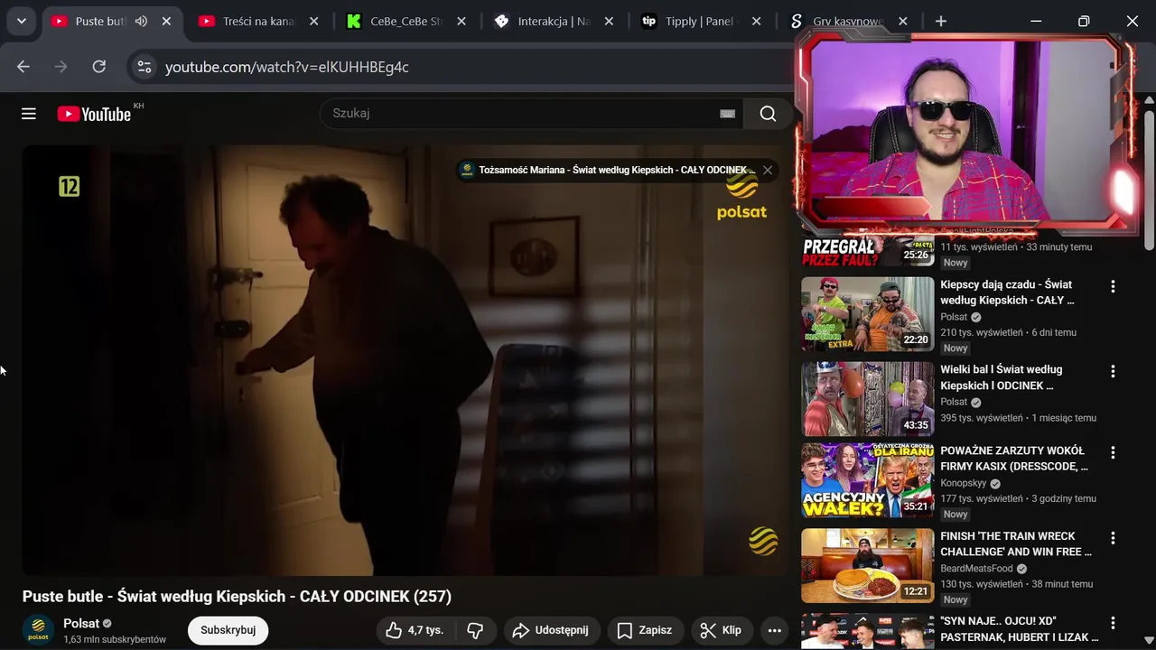The height and width of the screenshot is (650, 1156).
Task: Open more actions three-dot menu under video
Action: [774, 630]
